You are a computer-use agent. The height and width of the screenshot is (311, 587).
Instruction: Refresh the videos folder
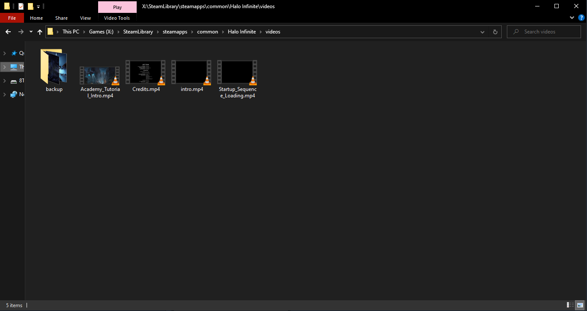click(495, 32)
